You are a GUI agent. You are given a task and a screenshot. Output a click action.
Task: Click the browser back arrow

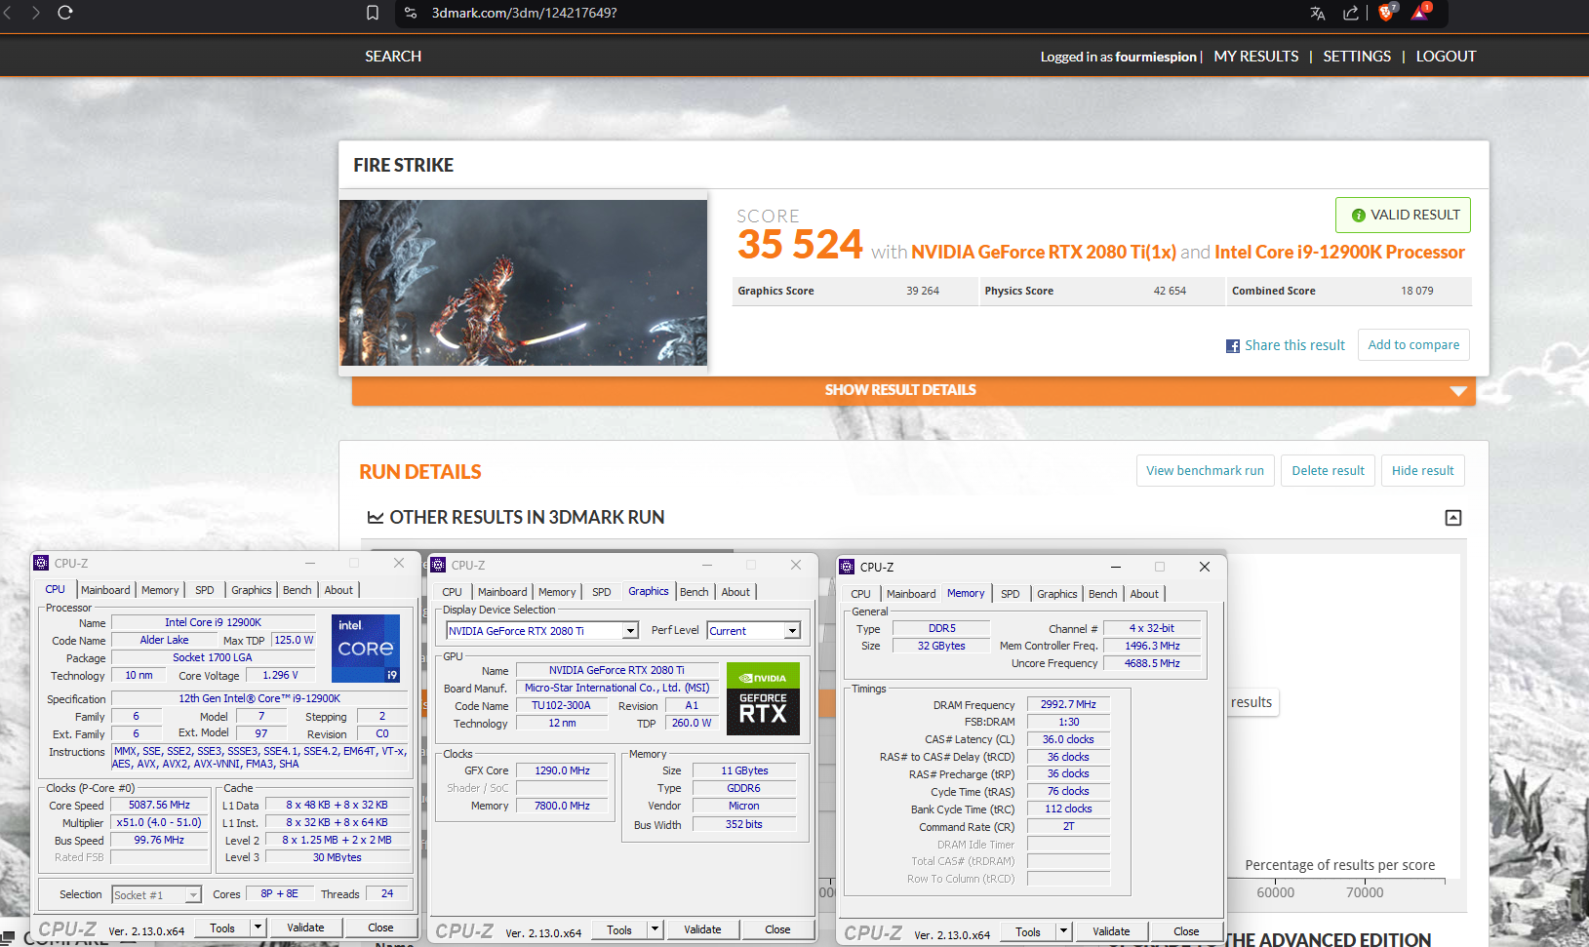coord(8,13)
